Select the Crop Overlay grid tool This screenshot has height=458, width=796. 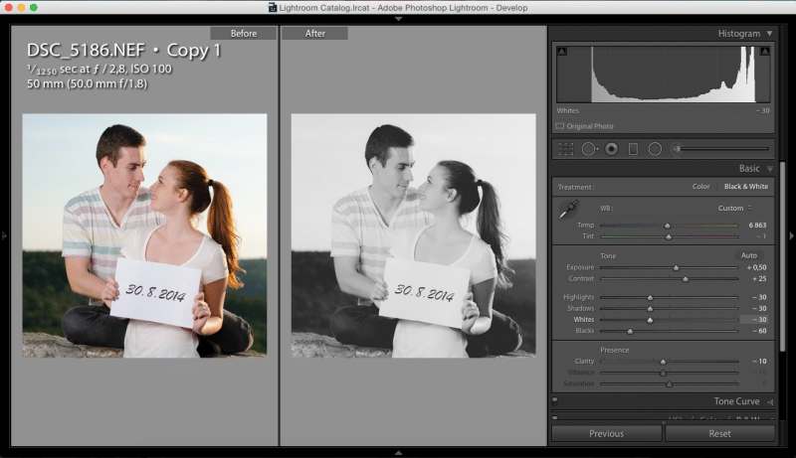pyautogui.click(x=565, y=149)
